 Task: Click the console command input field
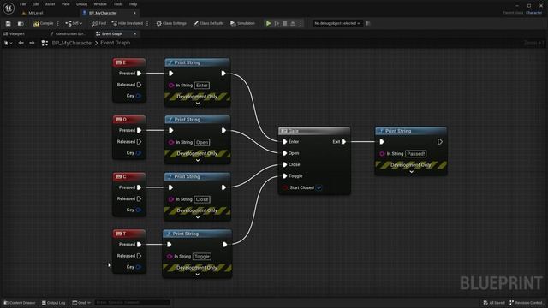(133, 302)
